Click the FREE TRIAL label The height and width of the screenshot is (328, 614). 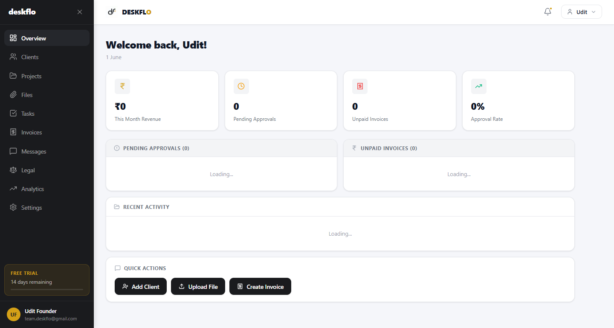pos(24,273)
